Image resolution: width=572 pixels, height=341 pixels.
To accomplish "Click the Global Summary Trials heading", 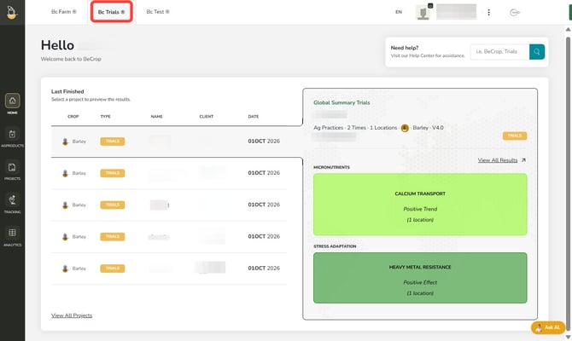I will (x=341, y=103).
